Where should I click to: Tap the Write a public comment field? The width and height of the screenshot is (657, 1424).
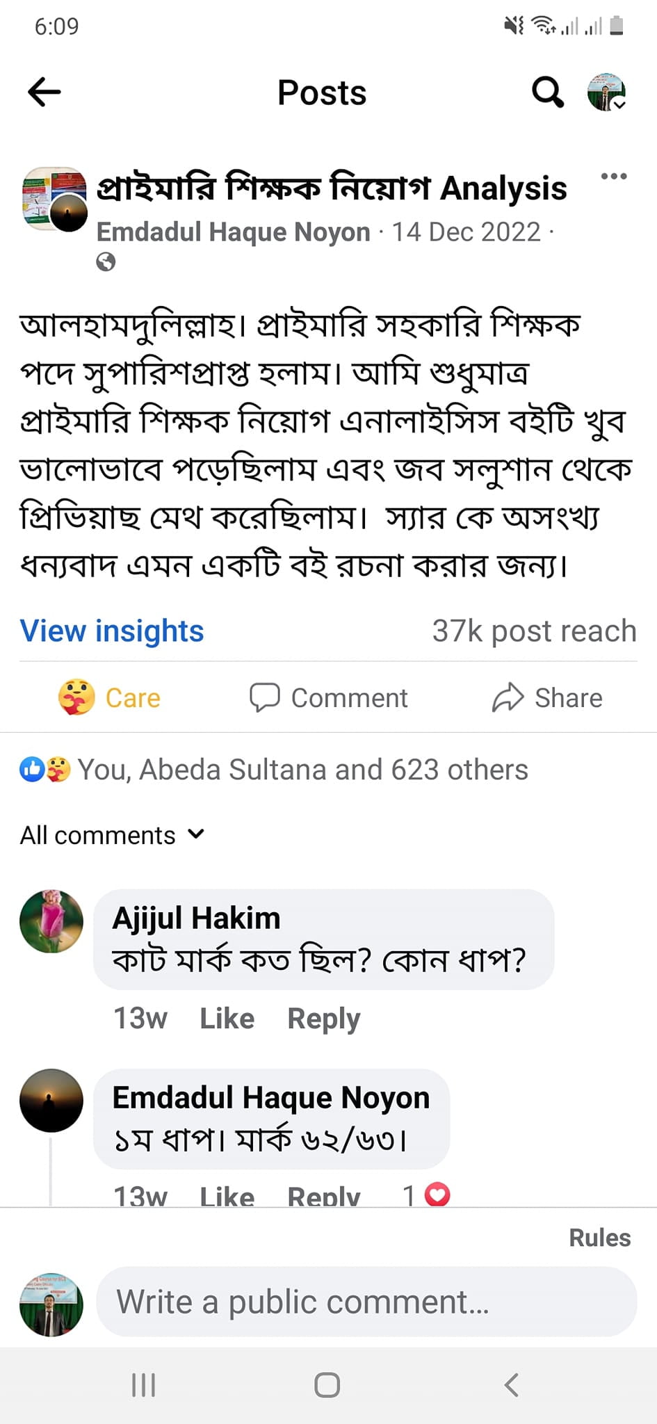[x=366, y=1302]
